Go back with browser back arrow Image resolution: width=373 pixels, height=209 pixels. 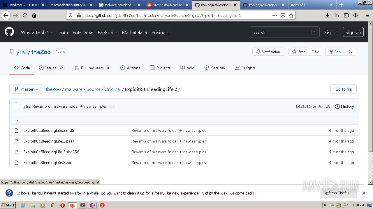point(6,15)
